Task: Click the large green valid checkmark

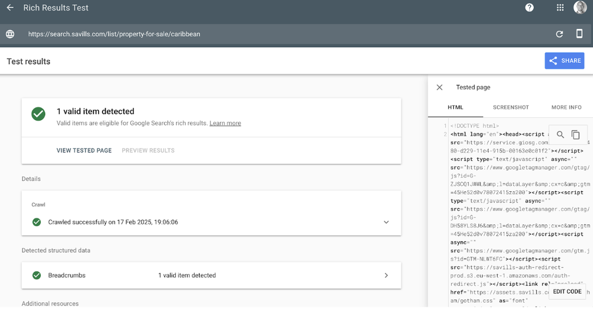Action: point(38,114)
